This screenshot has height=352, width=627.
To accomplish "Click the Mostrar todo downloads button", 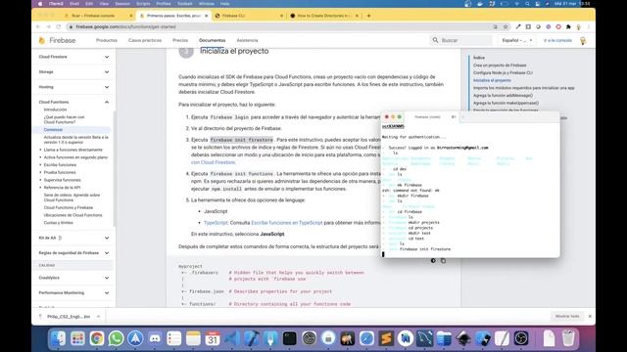I will (567, 316).
